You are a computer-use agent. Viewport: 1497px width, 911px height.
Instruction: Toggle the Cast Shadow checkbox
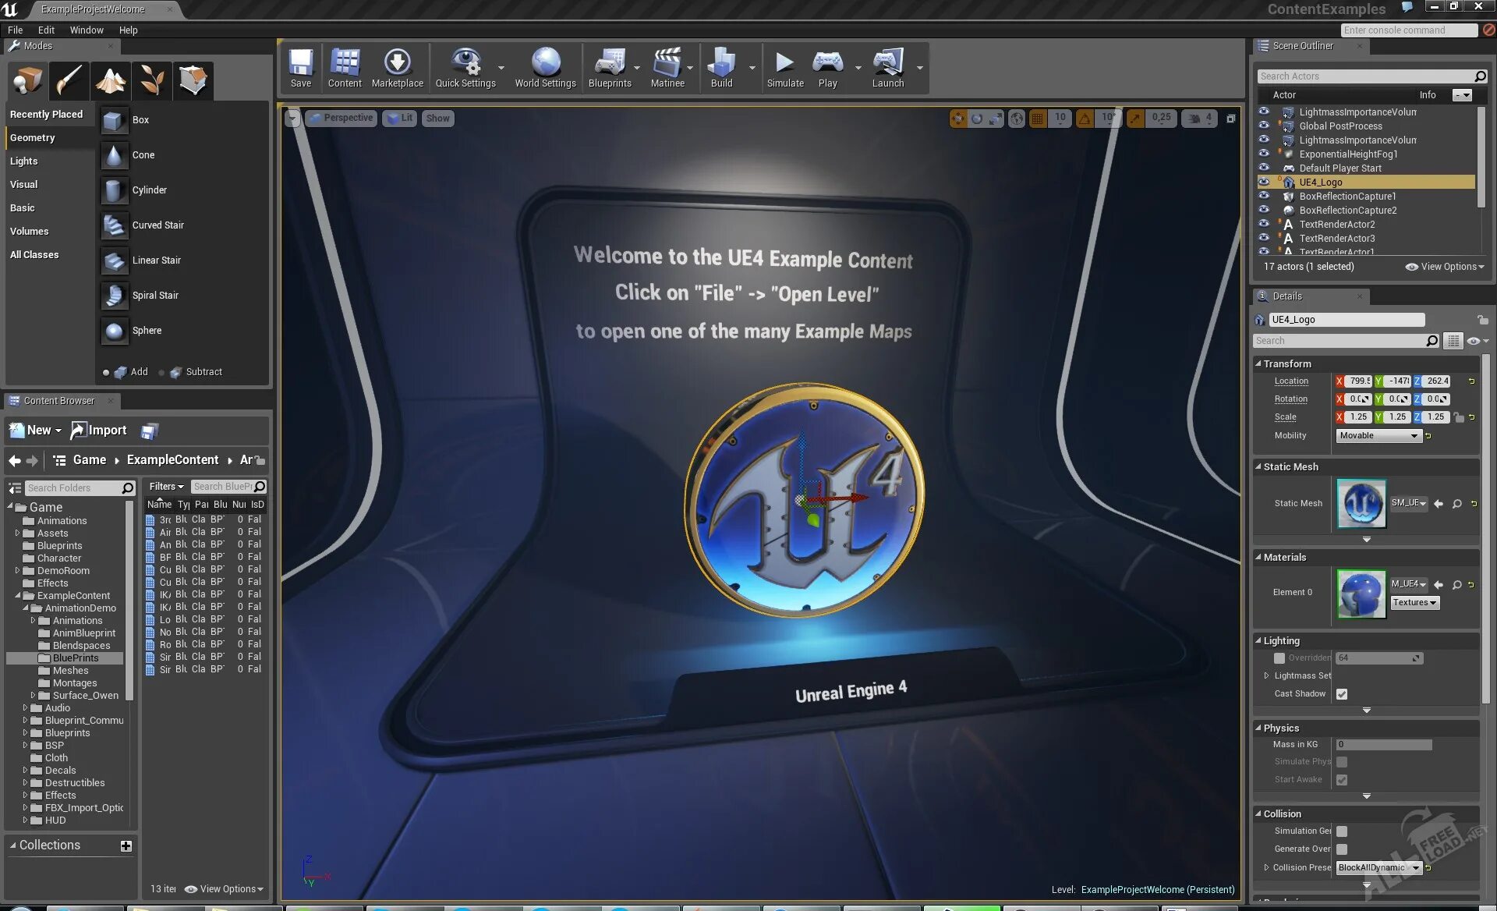tap(1341, 694)
